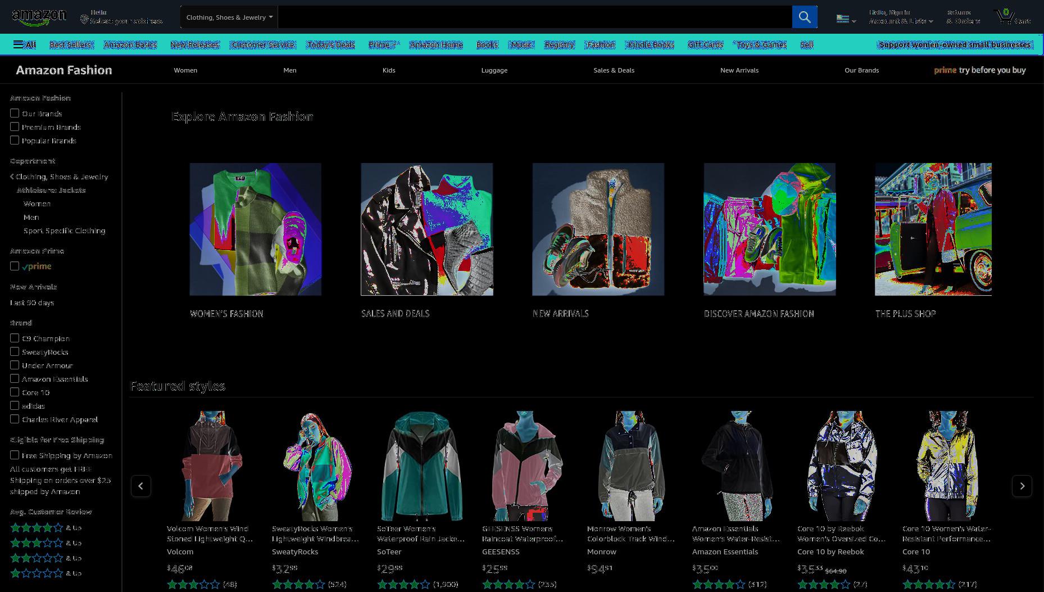Enable the Prime filter checkbox
This screenshot has width=1044, height=592.
15,266
